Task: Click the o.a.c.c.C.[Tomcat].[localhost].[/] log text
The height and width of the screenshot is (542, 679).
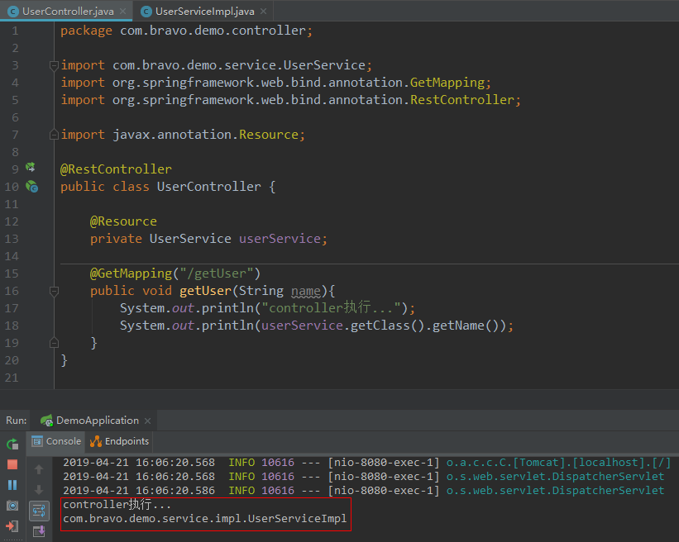Action: coord(558,463)
